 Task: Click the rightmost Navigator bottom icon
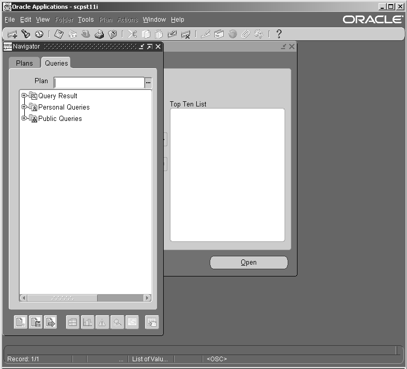pyautogui.click(x=152, y=322)
